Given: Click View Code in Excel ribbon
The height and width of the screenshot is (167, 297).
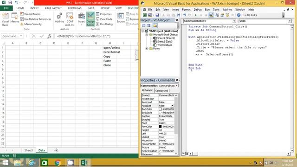Looking at the screenshot, I should pos(104,19).
